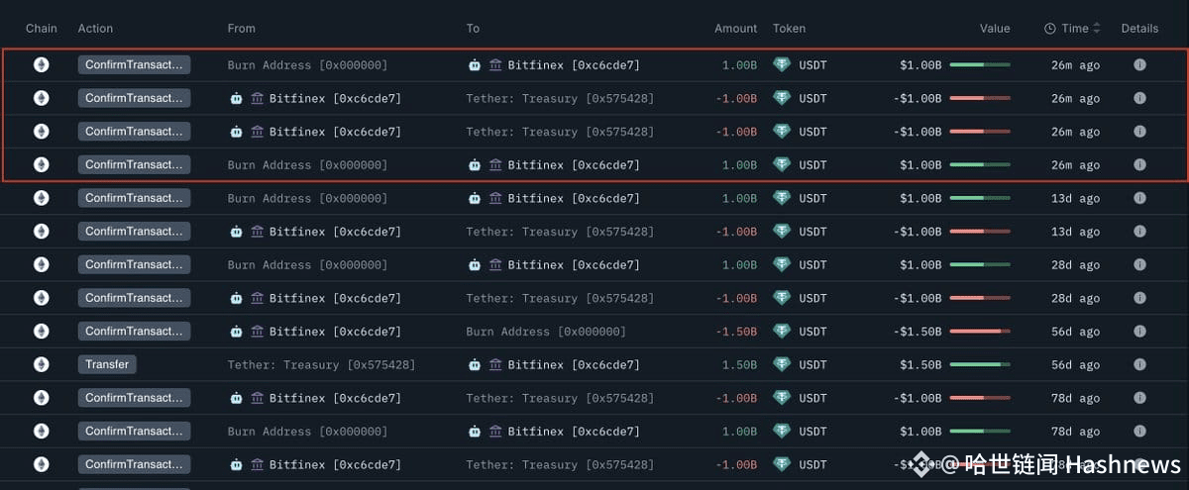Open details info icon for 28d ago +1.00B row

(x=1139, y=264)
